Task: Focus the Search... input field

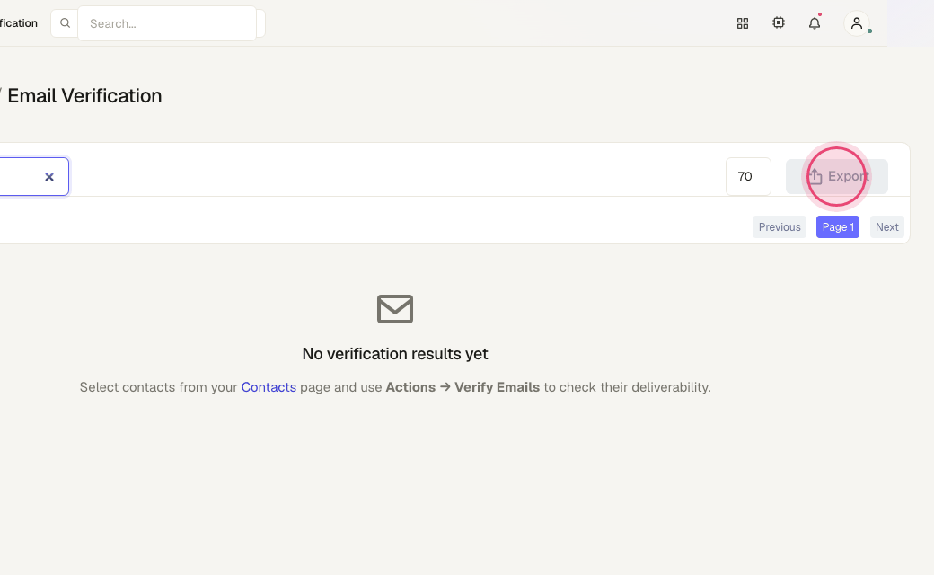Action: pyautogui.click(x=167, y=24)
